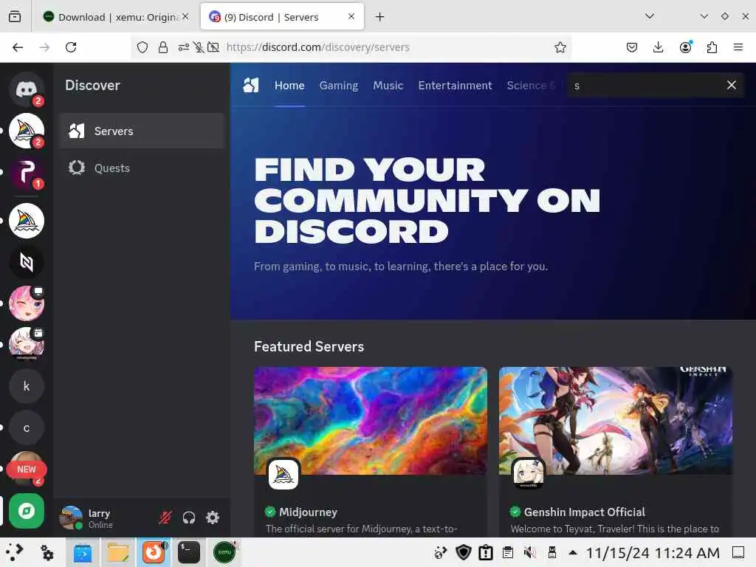
Task: Open the Genshin Impact featured banner
Action: 616,420
